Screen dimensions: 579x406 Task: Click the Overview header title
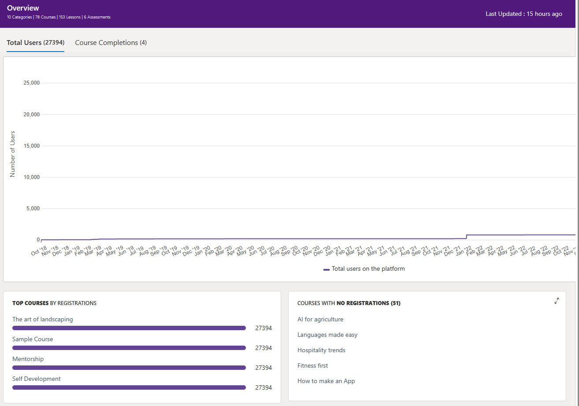[x=23, y=8]
